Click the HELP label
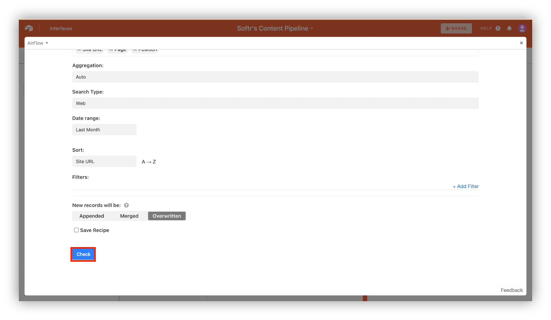Image resolution: width=551 pixels, height=320 pixels. 486,28
